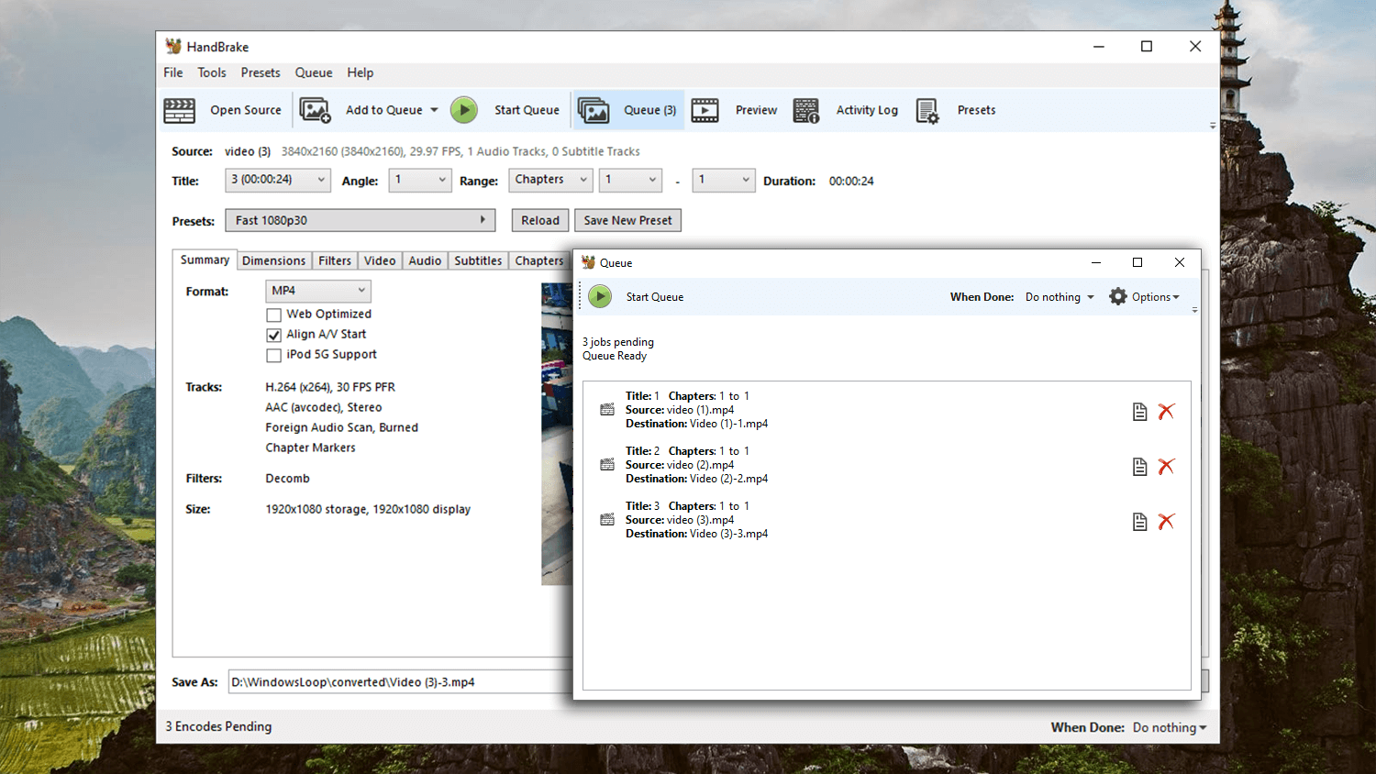The image size is (1376, 774).
Task: Click the Reload button
Action: tap(540, 220)
